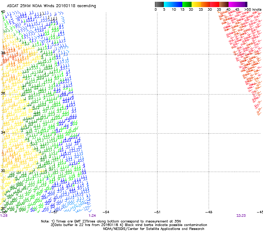Select the gray 0-5 knots color segment
Image resolution: width=263 pixels, height=231 pixels.
click(x=159, y=4)
